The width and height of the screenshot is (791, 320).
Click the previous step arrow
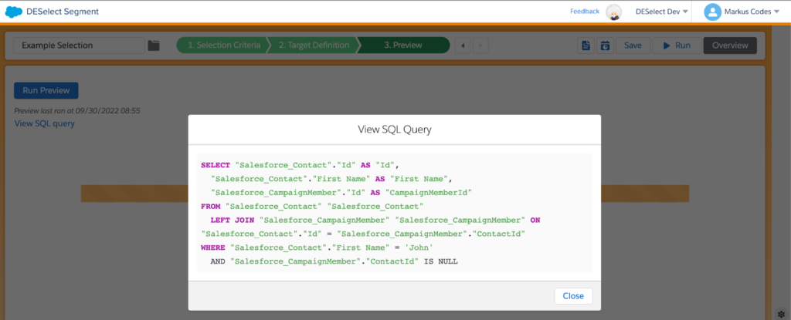coord(462,45)
